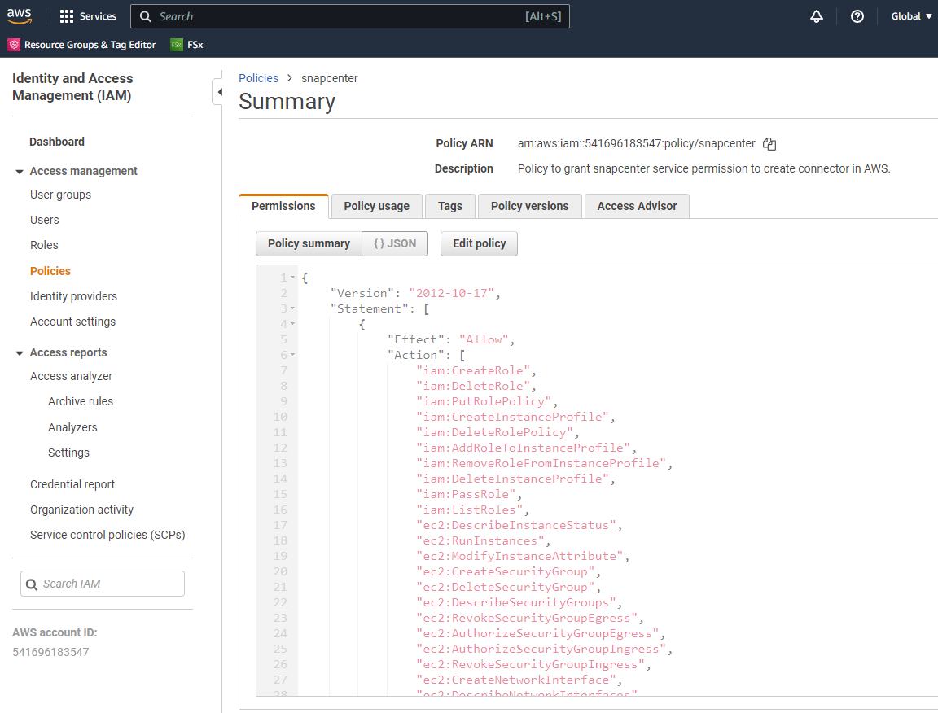
Task: Collapse the Access management section
Action: click(20, 172)
